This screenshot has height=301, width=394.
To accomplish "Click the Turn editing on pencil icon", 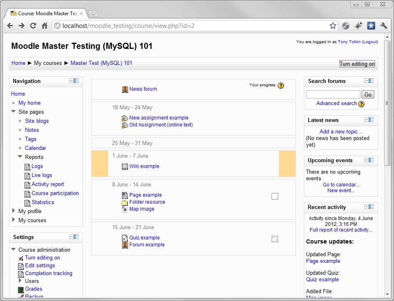I will click(x=21, y=258).
